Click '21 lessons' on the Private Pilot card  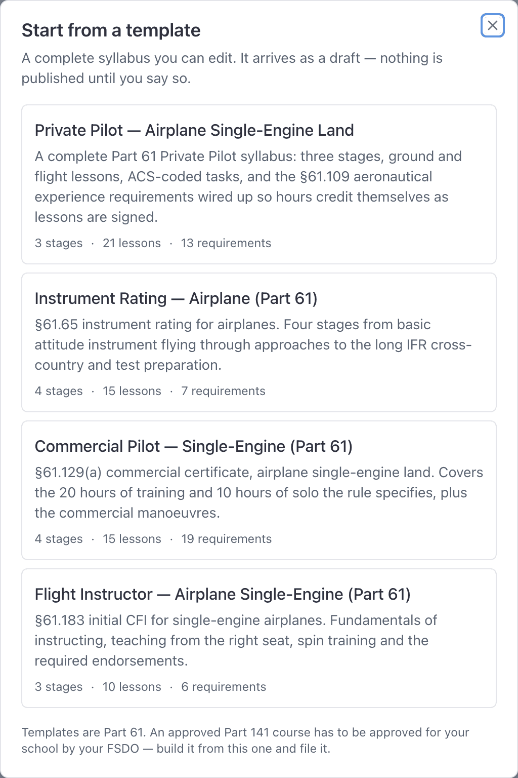point(132,243)
